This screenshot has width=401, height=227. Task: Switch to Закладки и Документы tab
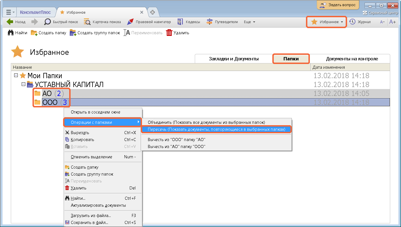[x=234, y=59]
